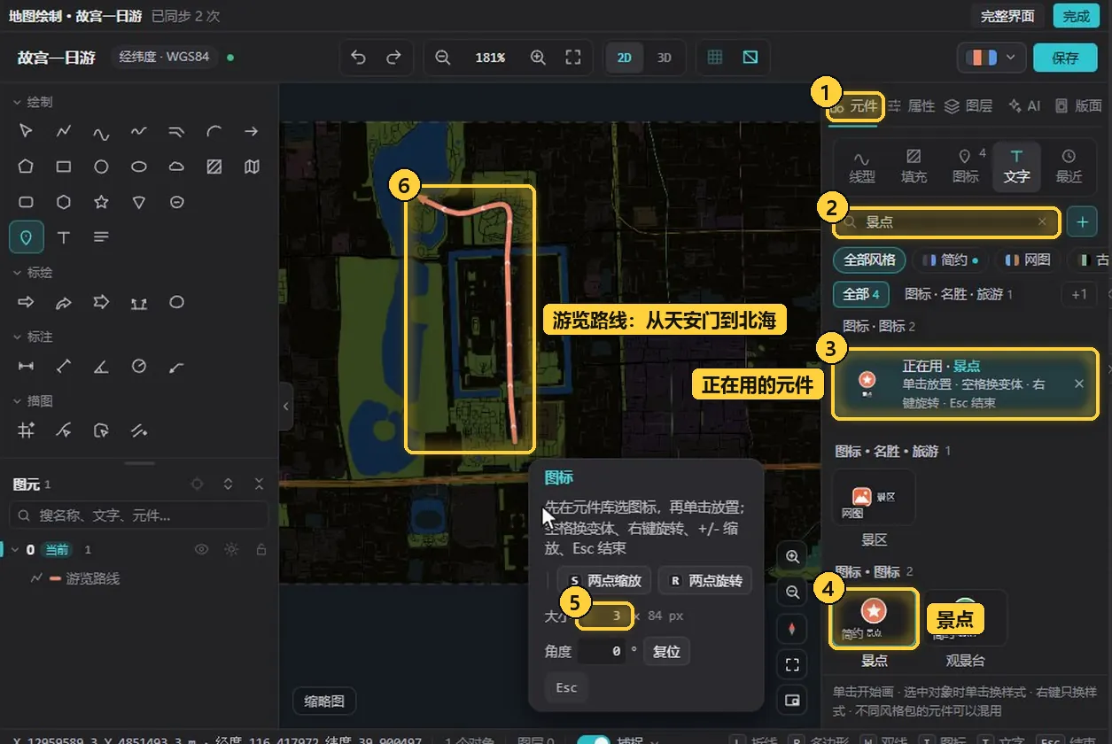1112x744 pixels.
Task: Activate the hatch fill tool
Action: click(x=214, y=167)
